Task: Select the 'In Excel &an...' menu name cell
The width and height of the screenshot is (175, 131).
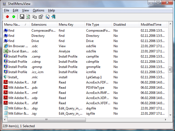Action: click(19, 51)
